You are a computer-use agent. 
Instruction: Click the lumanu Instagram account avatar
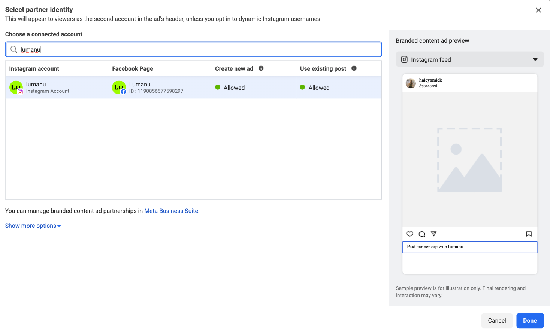coord(16,88)
